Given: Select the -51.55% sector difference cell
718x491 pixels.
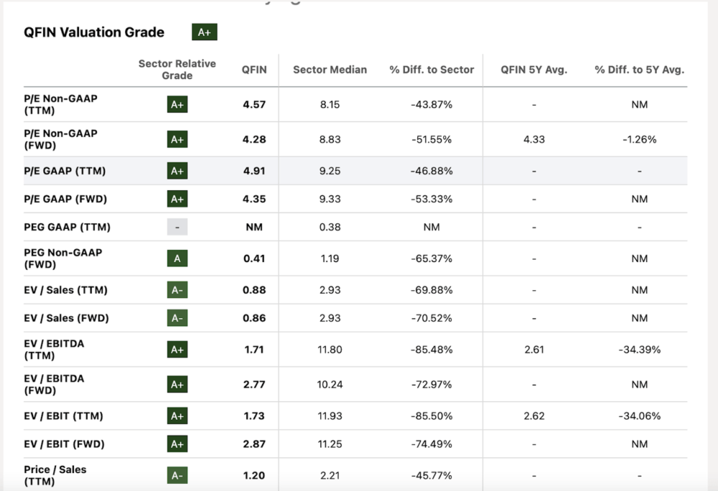Looking at the screenshot, I should tap(432, 139).
